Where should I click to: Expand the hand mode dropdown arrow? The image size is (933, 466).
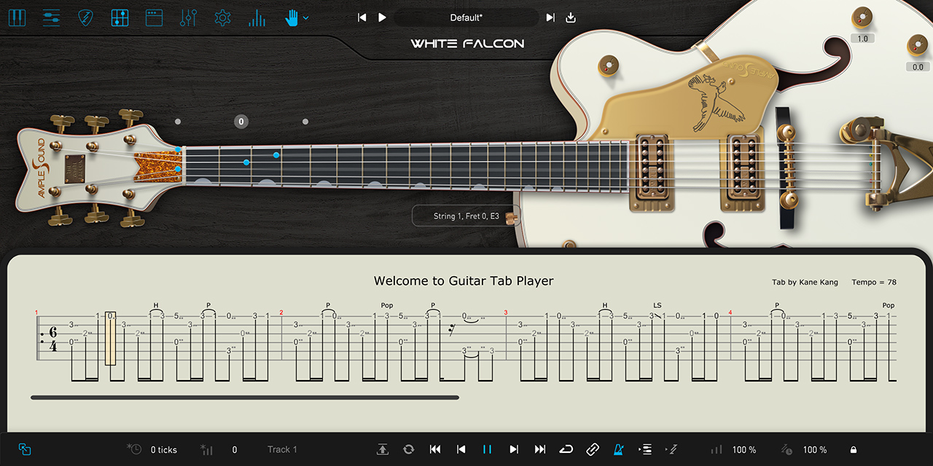tap(306, 17)
